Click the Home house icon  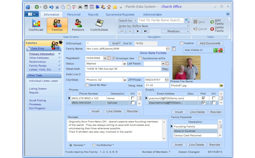[x=109, y=7]
